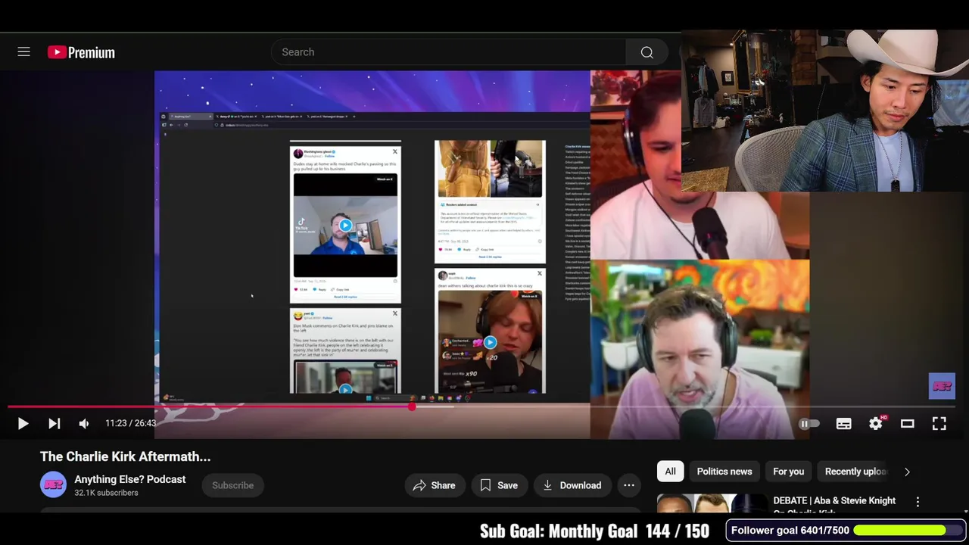Image resolution: width=969 pixels, height=545 pixels.
Task: Click the DEBATE video thumbnail
Action: pyautogui.click(x=712, y=503)
